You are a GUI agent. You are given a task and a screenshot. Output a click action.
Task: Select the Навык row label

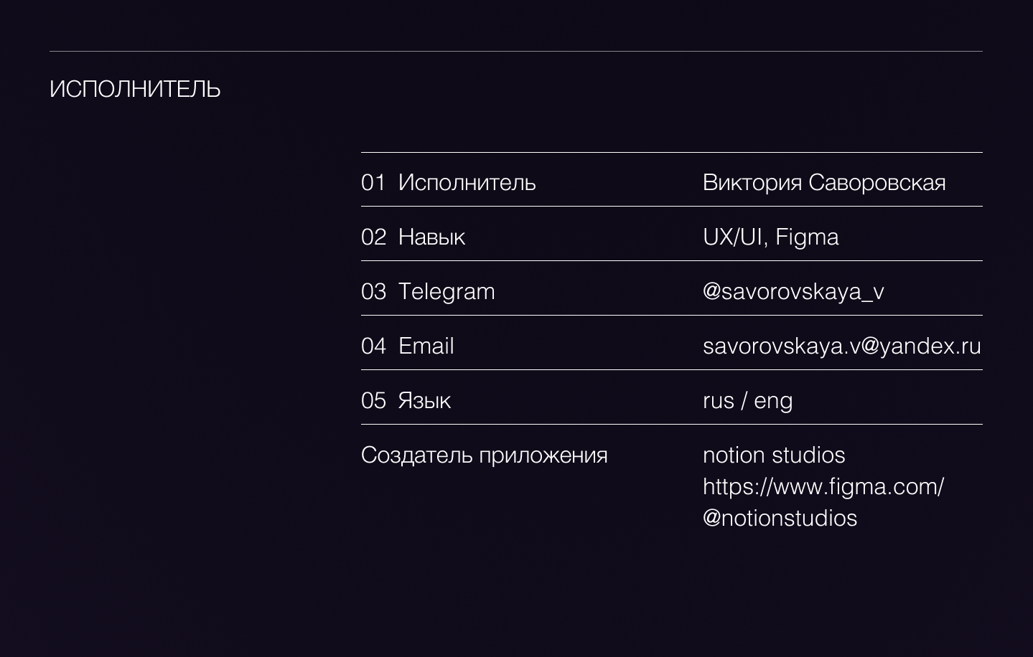pos(431,237)
